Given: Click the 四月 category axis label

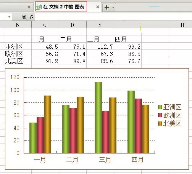Looking at the screenshot, I should click(137, 160).
